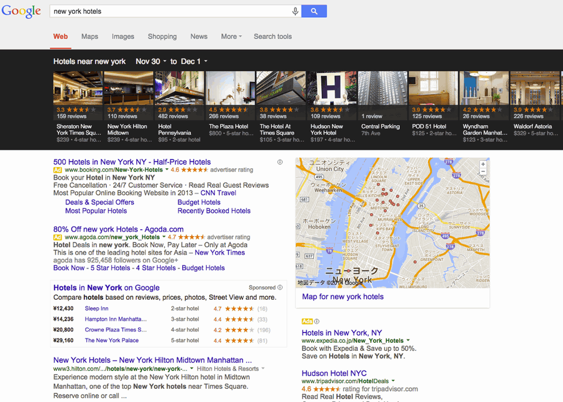Open the More dropdown menu

231,36
